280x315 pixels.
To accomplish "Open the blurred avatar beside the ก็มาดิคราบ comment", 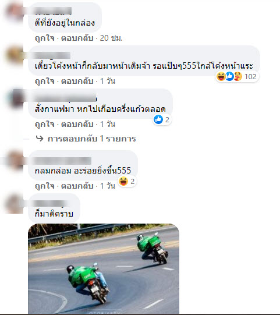I will (x=15, y=204).
